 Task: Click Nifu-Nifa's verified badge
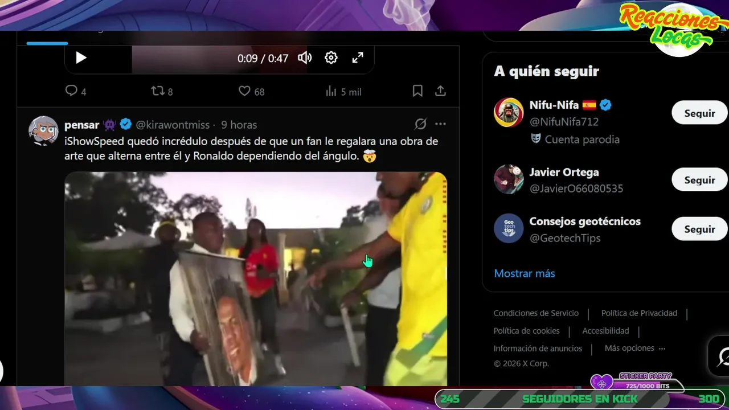605,105
